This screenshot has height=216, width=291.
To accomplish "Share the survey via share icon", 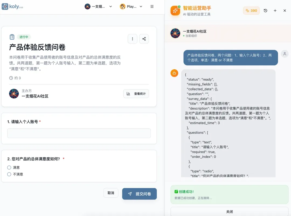I will pyautogui.click(x=144, y=39).
